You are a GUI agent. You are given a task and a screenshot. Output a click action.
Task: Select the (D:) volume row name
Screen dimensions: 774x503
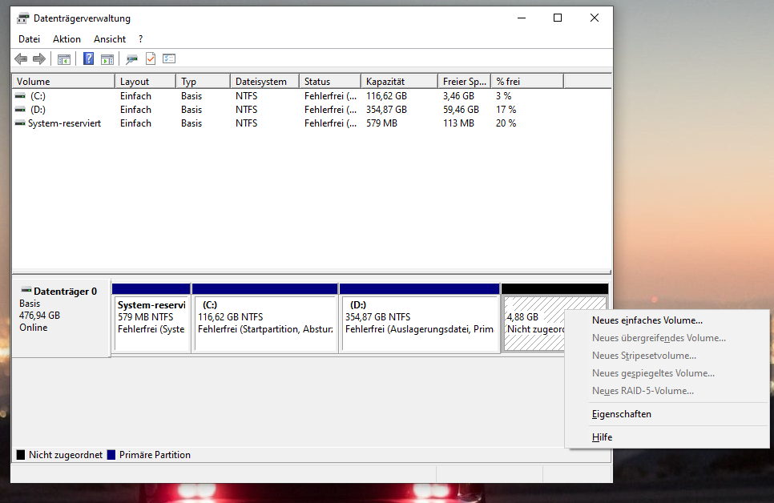(38, 110)
